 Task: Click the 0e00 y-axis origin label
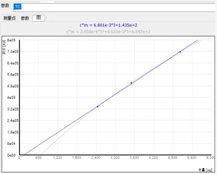point(11,155)
